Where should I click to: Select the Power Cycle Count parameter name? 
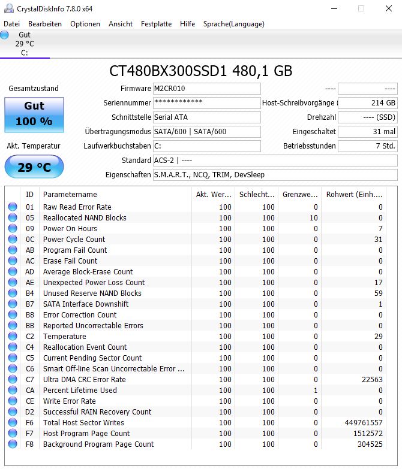coord(74,239)
